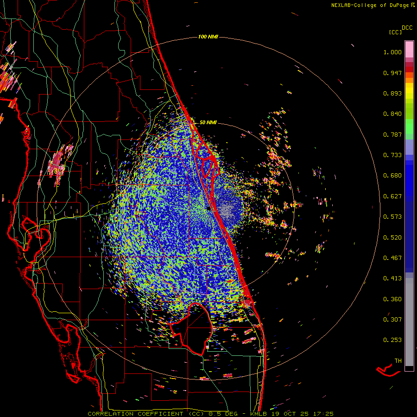Click the 0.733 scale value

pyautogui.click(x=392, y=155)
